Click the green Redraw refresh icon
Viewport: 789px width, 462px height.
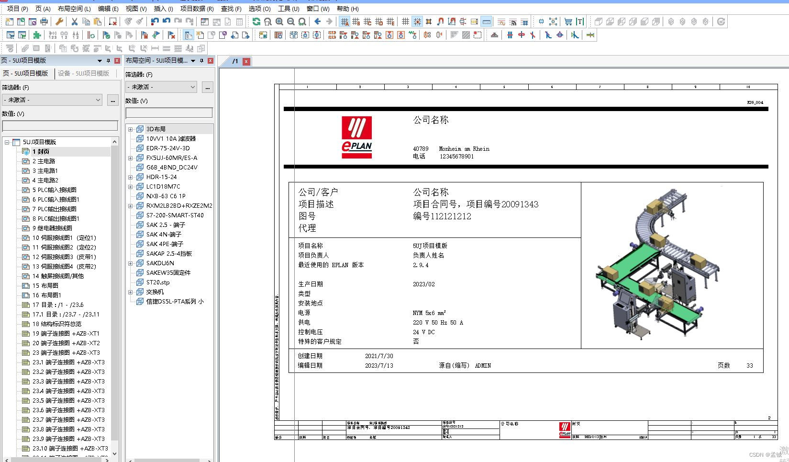tap(256, 22)
